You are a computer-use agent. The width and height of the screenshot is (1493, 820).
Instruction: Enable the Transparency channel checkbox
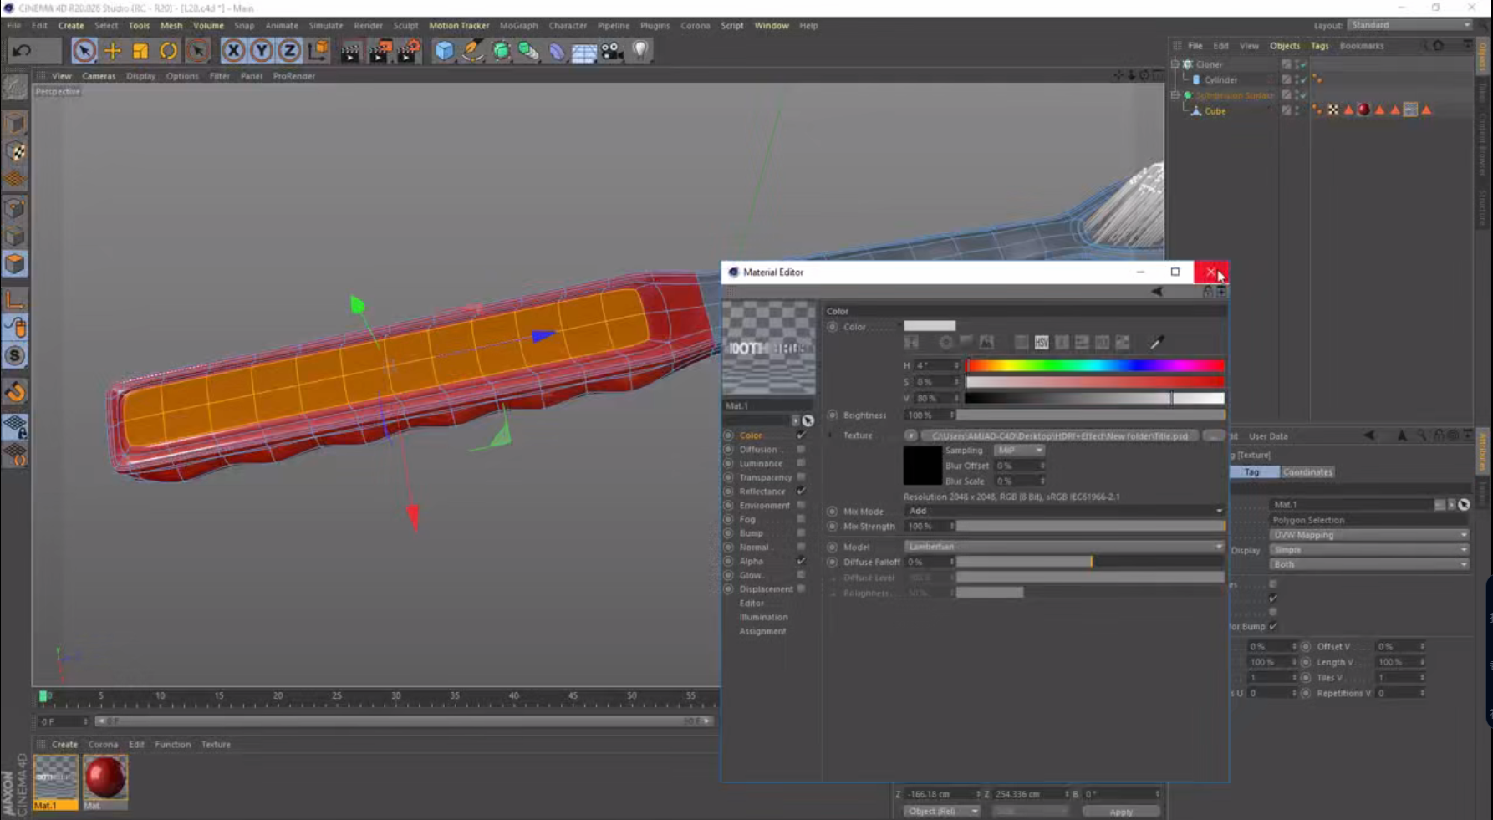click(x=803, y=477)
